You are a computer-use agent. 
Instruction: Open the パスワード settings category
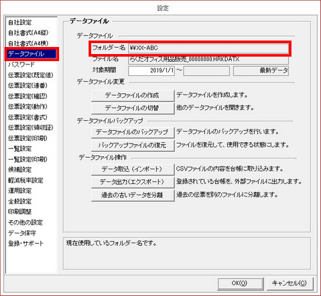(x=21, y=64)
